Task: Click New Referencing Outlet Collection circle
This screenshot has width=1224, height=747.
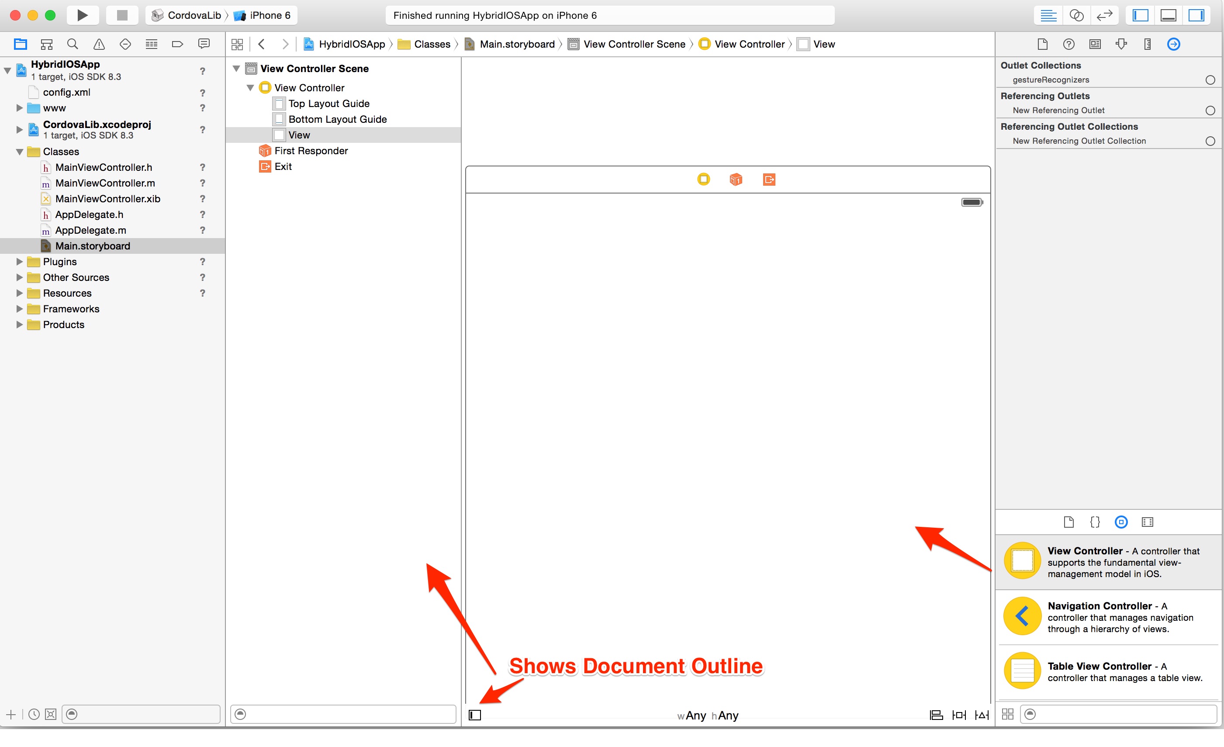Action: click(x=1210, y=141)
